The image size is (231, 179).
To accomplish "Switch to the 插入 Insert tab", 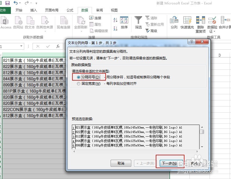I will click(33, 10).
